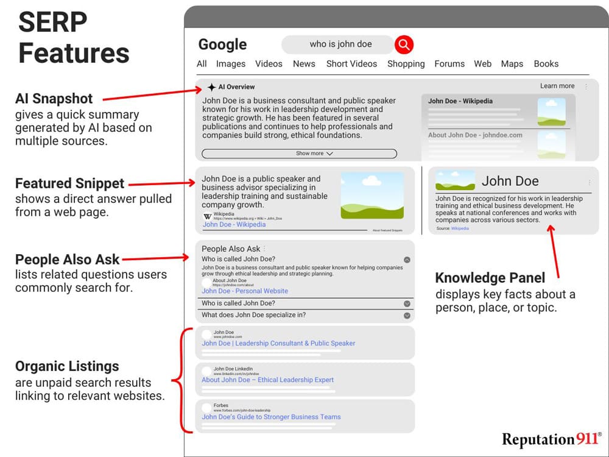609x457 pixels.
Task: Click the 'John Doe' knowledge panel title
Action: point(510,181)
